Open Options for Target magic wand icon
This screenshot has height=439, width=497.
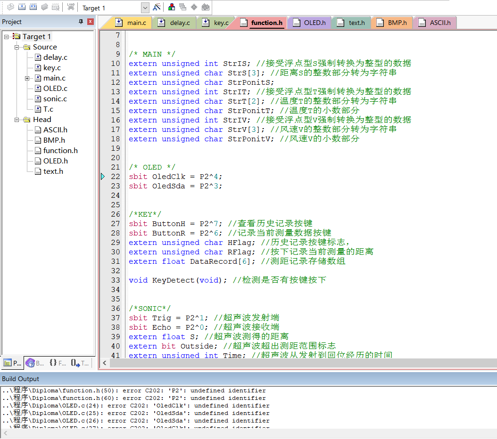[157, 7]
